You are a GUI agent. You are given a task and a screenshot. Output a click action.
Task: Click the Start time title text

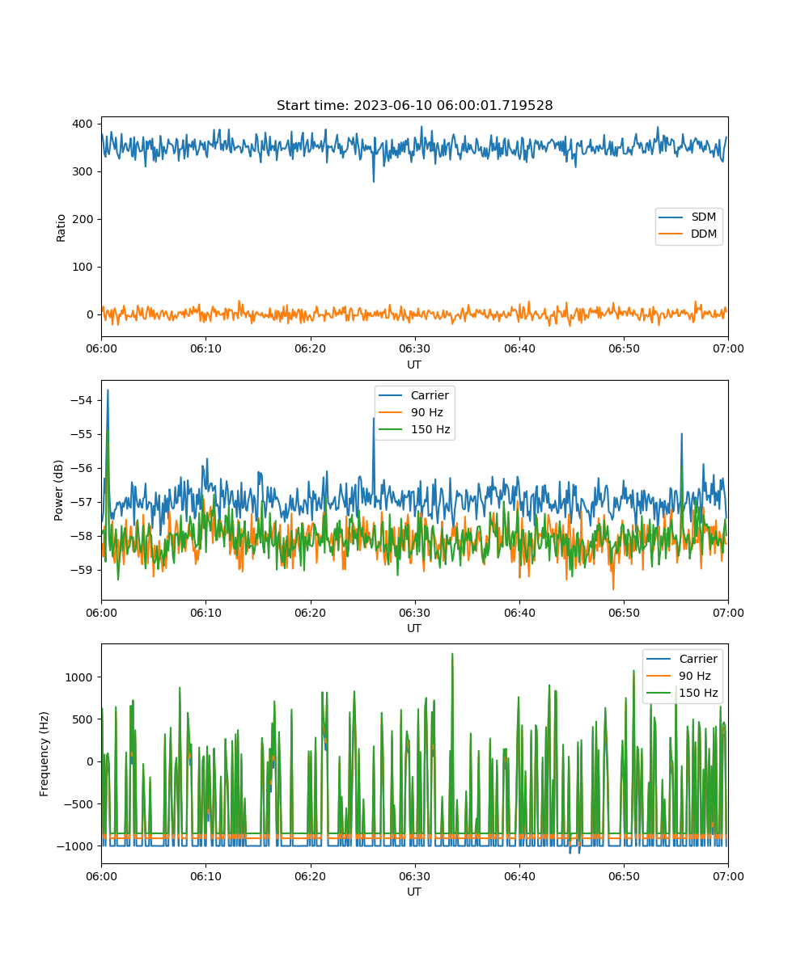click(x=414, y=106)
